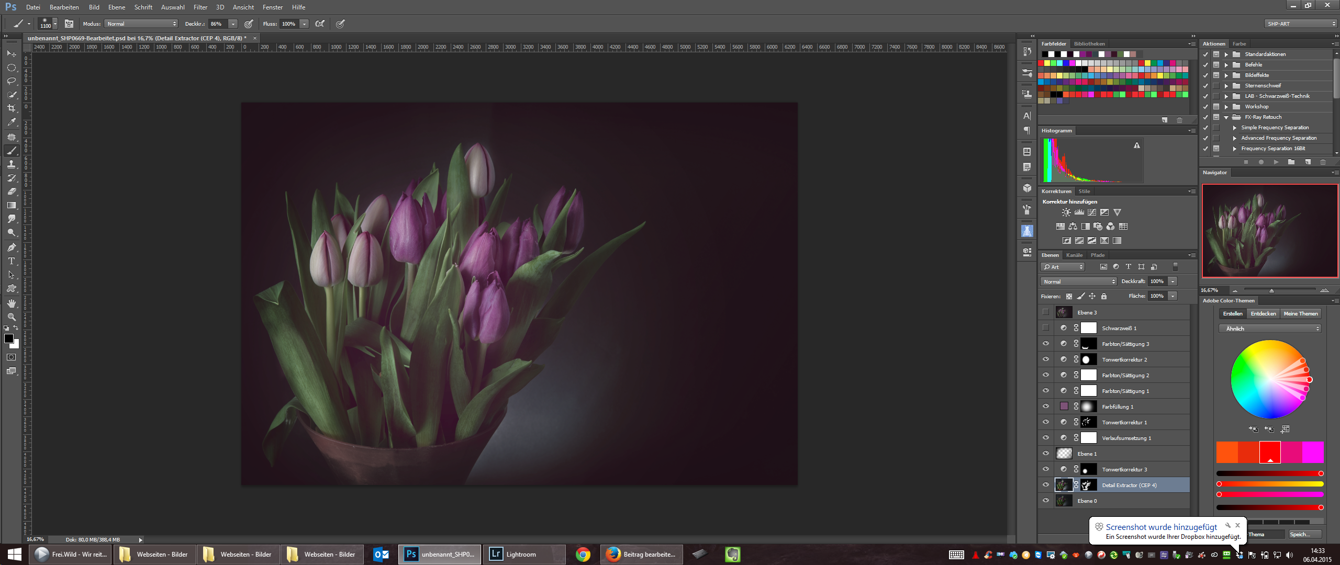
Task: Open the Fluss flow dropdown arrow
Action: [x=304, y=24]
